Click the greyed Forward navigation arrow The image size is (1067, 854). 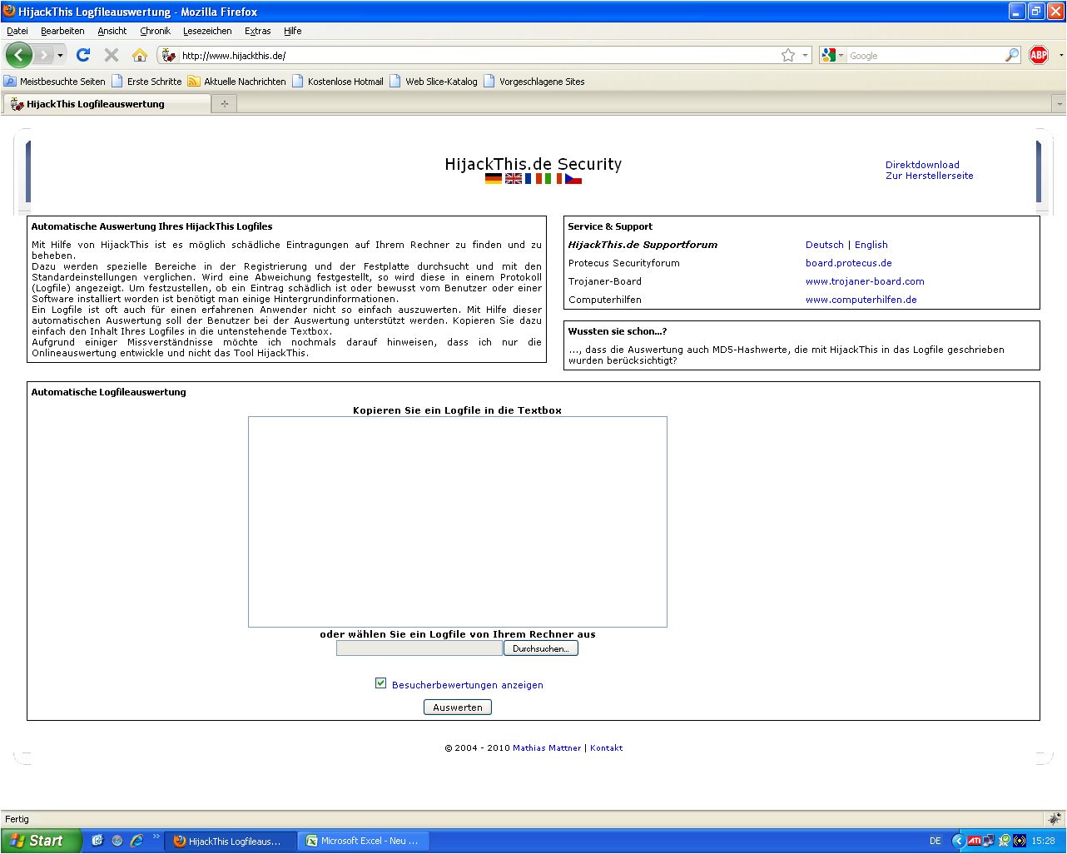click(x=43, y=55)
